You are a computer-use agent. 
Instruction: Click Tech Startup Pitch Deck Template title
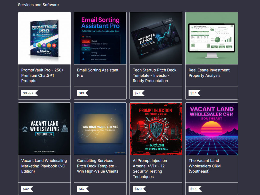(154, 75)
